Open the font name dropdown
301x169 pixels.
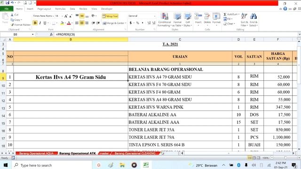click(53, 16)
